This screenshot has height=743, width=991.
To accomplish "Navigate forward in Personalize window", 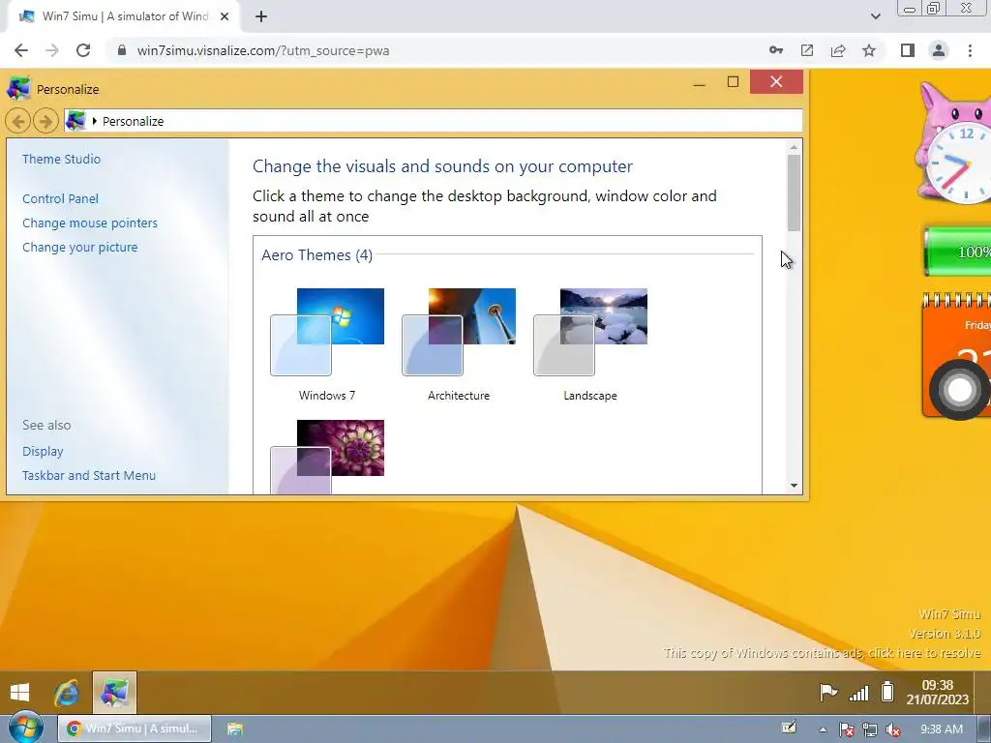I will [45, 121].
